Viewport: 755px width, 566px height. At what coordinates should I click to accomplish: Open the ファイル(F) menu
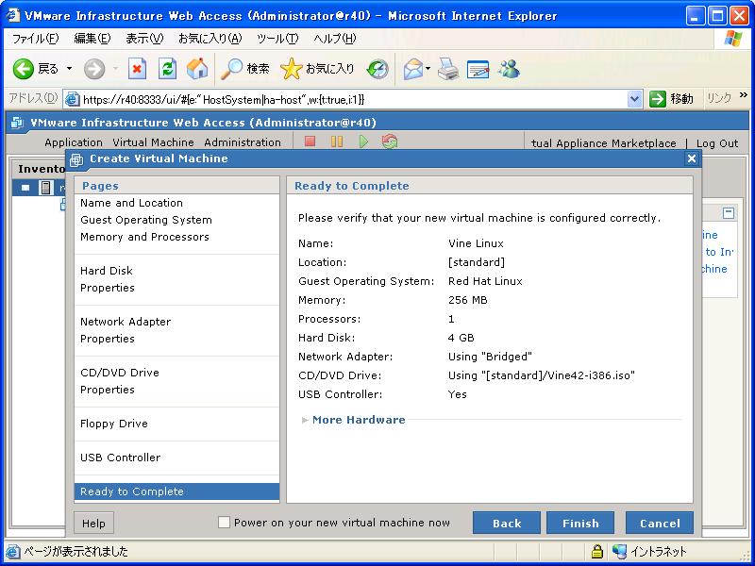click(35, 39)
